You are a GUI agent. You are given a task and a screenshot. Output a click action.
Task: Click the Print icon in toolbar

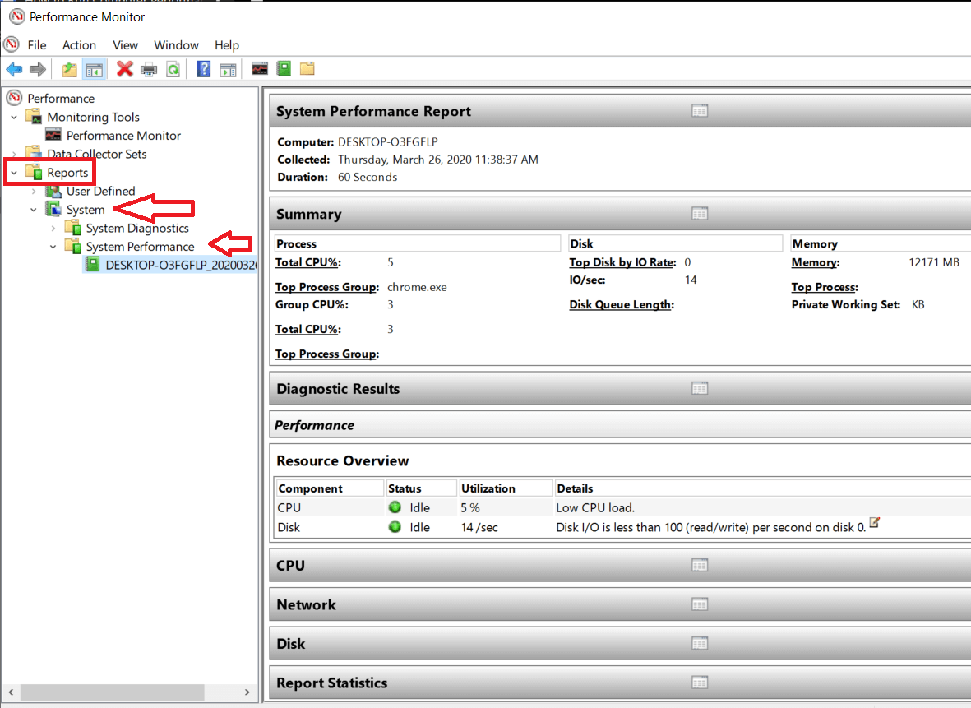point(149,69)
